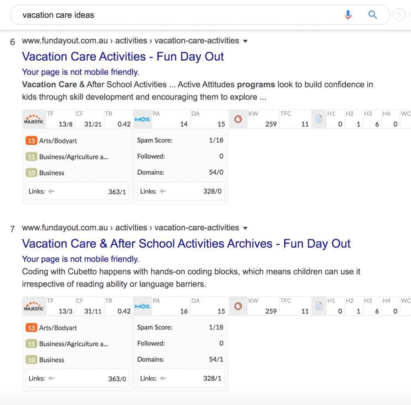Image resolution: width=411 pixels, height=405 pixels.
Task: Click the red circle keyword icon in result 7 bar
Action: point(238,306)
